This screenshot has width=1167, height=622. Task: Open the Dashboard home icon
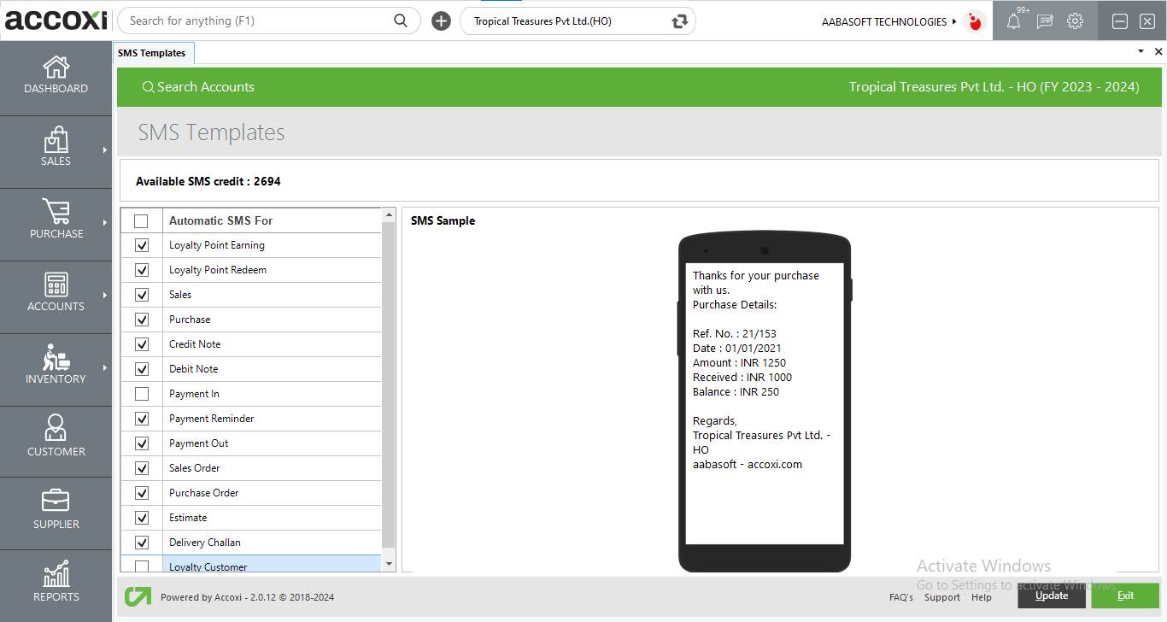click(56, 68)
